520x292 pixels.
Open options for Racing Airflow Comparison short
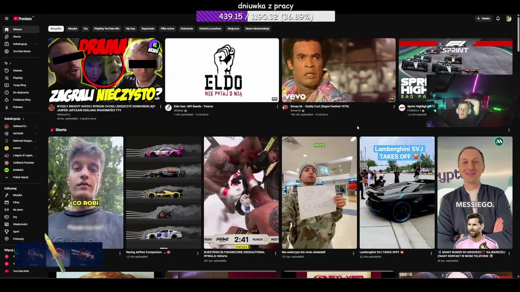tap(198, 253)
